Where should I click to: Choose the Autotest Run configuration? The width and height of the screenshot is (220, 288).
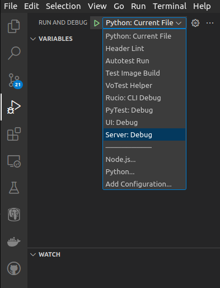(x=144, y=61)
